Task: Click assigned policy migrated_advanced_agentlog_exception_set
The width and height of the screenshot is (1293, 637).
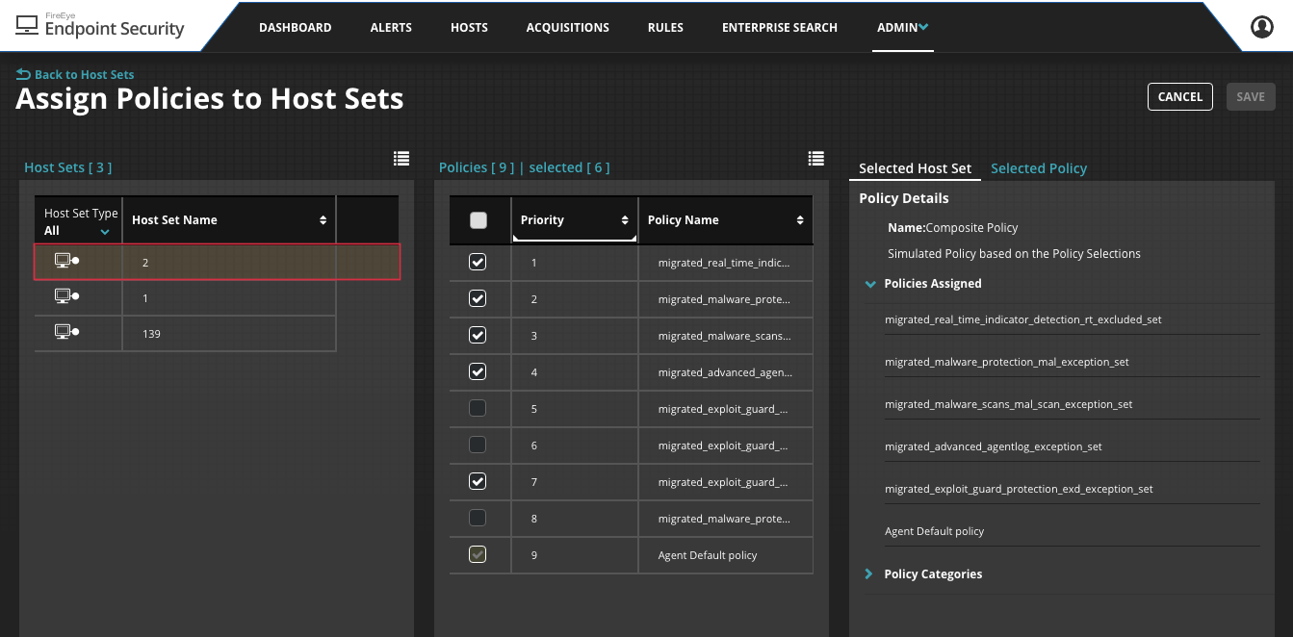Action: coord(994,446)
